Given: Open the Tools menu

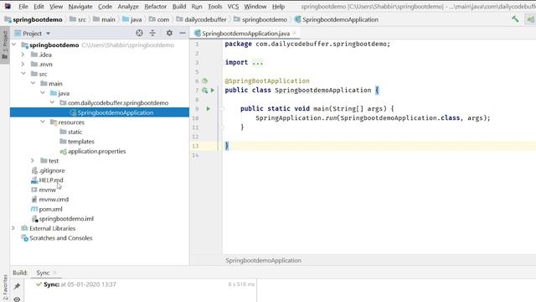Looking at the screenshot, I should coord(215,7).
